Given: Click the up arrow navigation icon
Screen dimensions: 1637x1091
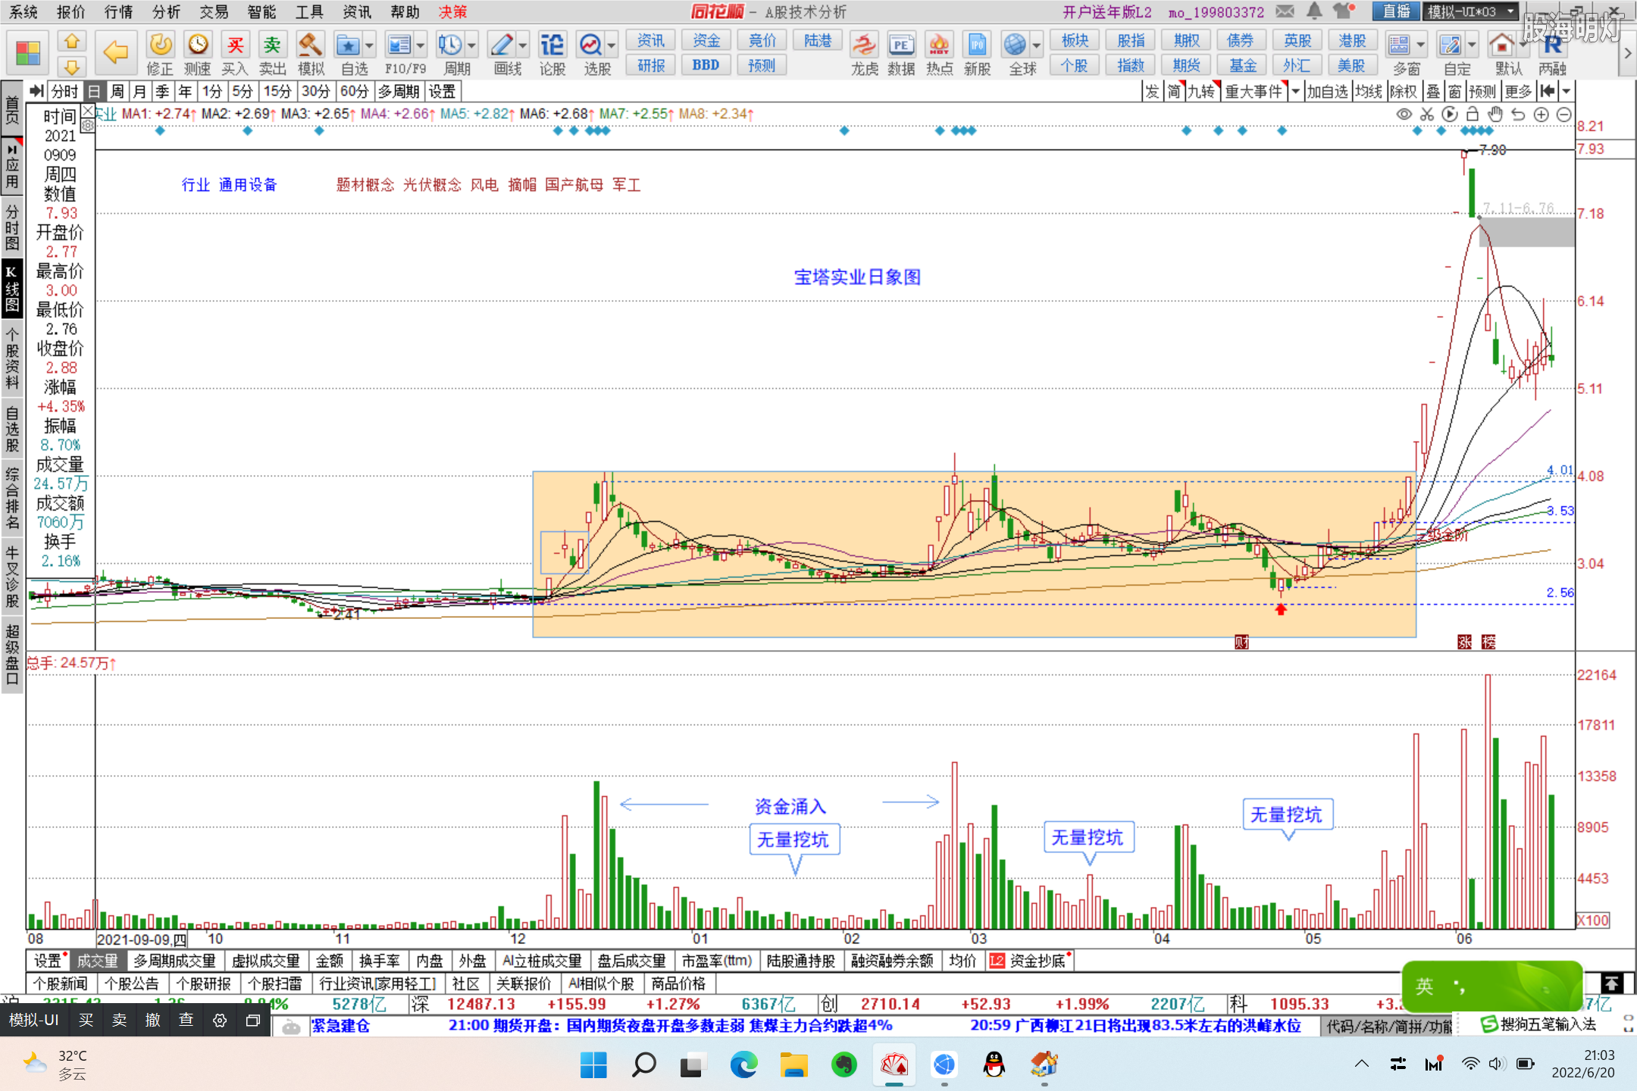Looking at the screenshot, I should pos(72,41).
